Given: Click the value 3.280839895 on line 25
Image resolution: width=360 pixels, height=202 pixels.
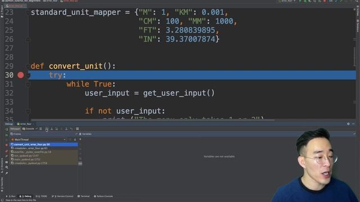Looking at the screenshot, I should (x=191, y=30).
